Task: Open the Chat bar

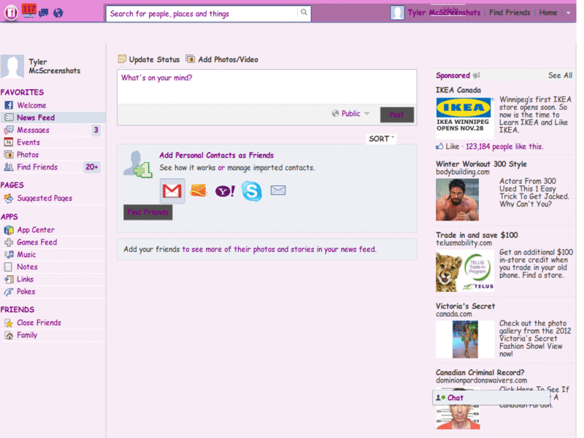Action: coord(491,398)
